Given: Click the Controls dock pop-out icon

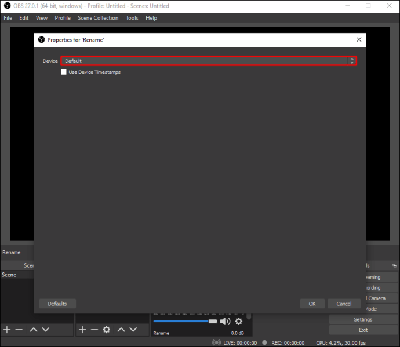Looking at the screenshot, I should pyautogui.click(x=394, y=266).
